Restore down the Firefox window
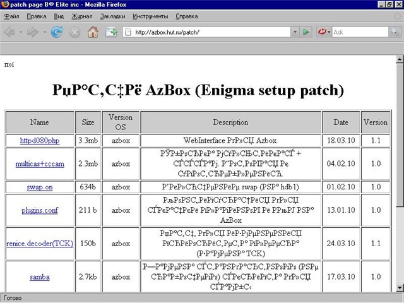This screenshot has height=303, width=404. click(x=390, y=4)
